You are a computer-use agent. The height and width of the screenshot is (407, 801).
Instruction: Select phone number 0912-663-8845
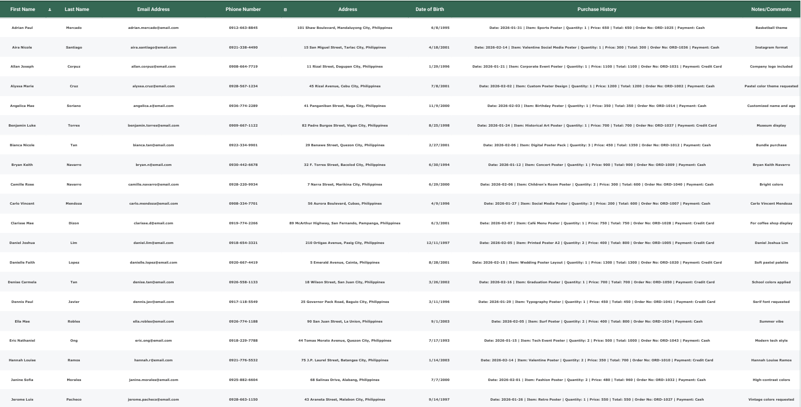pos(243,28)
